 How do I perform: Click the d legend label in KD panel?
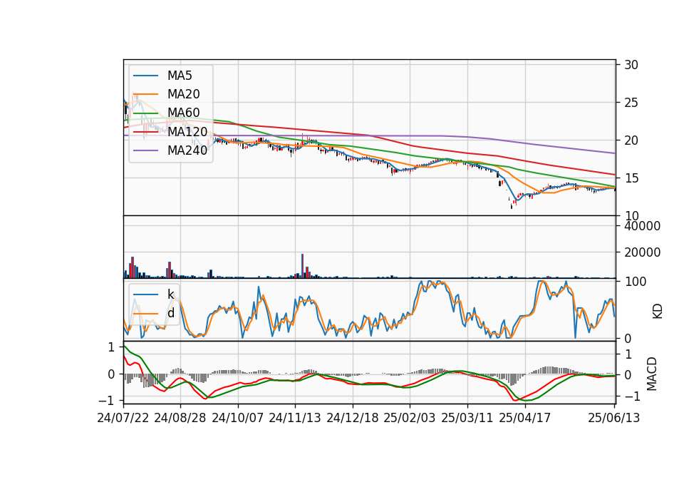pos(170,313)
